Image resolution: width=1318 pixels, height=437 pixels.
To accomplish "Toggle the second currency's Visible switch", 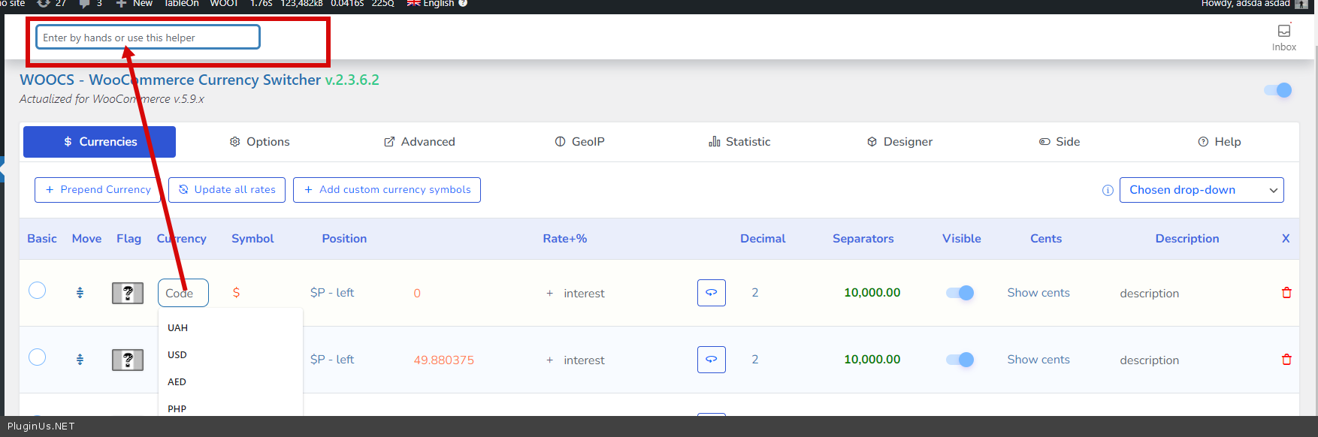I will click(960, 360).
